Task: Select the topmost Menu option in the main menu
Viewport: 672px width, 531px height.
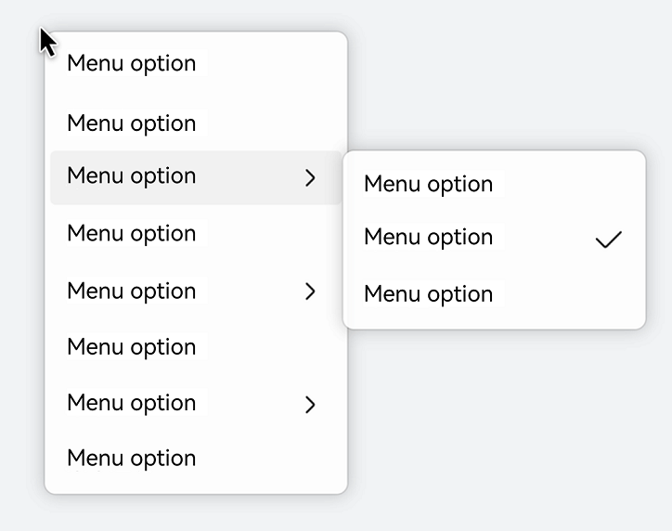Action: [x=196, y=63]
